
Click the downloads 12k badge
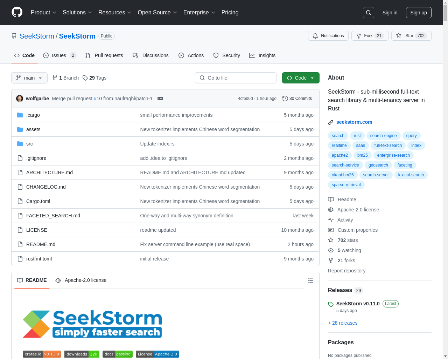coord(82,354)
